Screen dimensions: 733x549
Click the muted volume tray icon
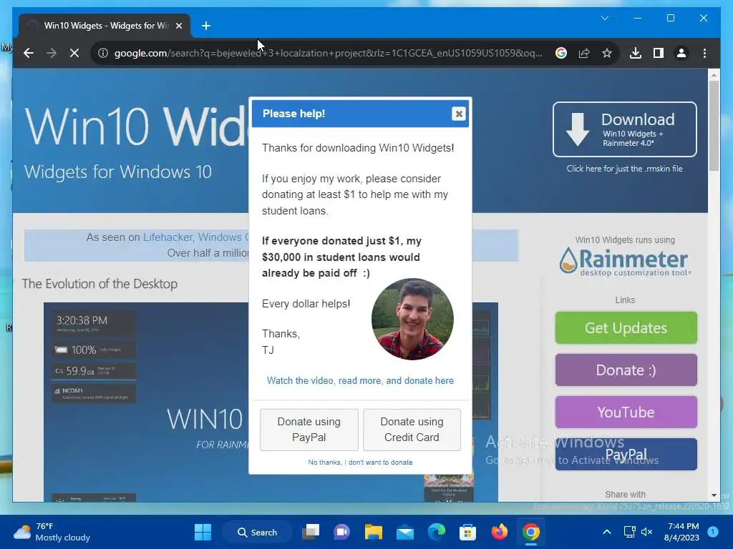(x=647, y=532)
